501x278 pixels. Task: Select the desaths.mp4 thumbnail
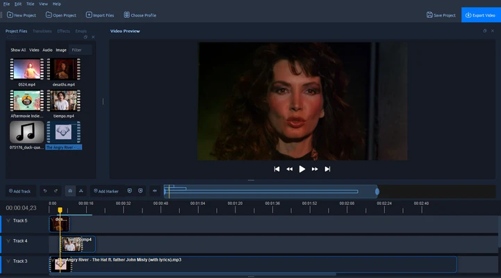point(64,69)
